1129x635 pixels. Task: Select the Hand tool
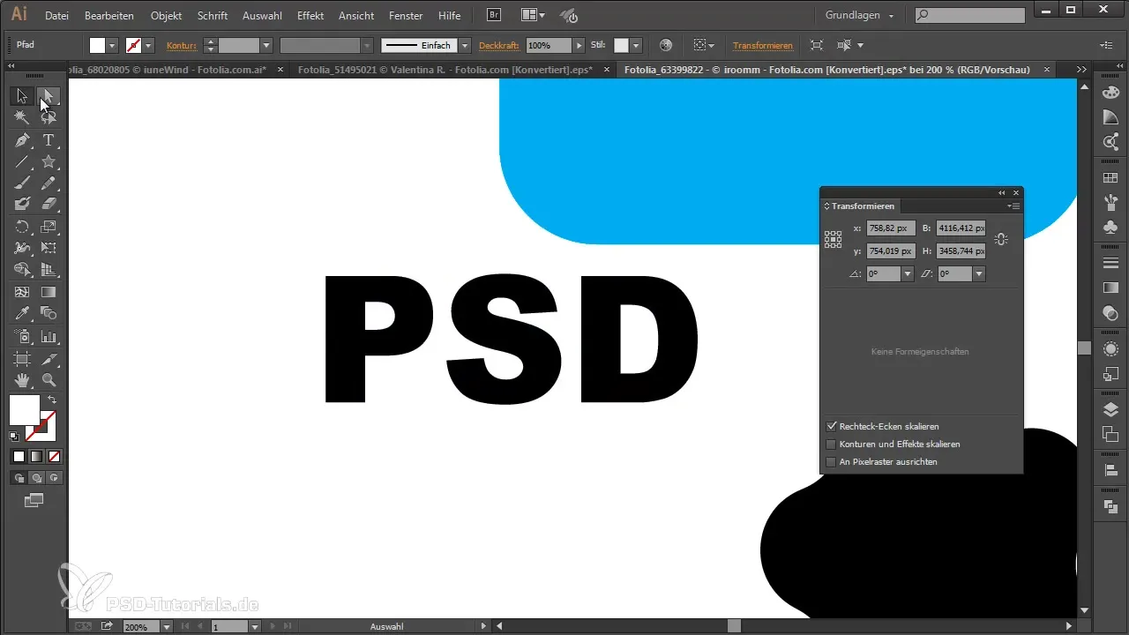click(22, 380)
